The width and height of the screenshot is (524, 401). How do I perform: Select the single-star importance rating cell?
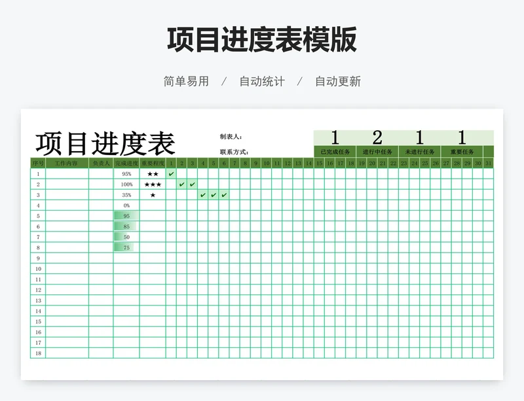click(153, 195)
